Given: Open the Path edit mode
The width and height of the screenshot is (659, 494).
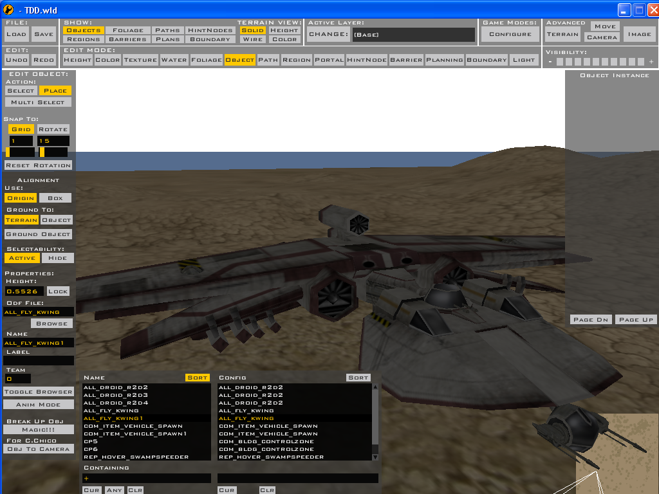Looking at the screenshot, I should (x=268, y=59).
